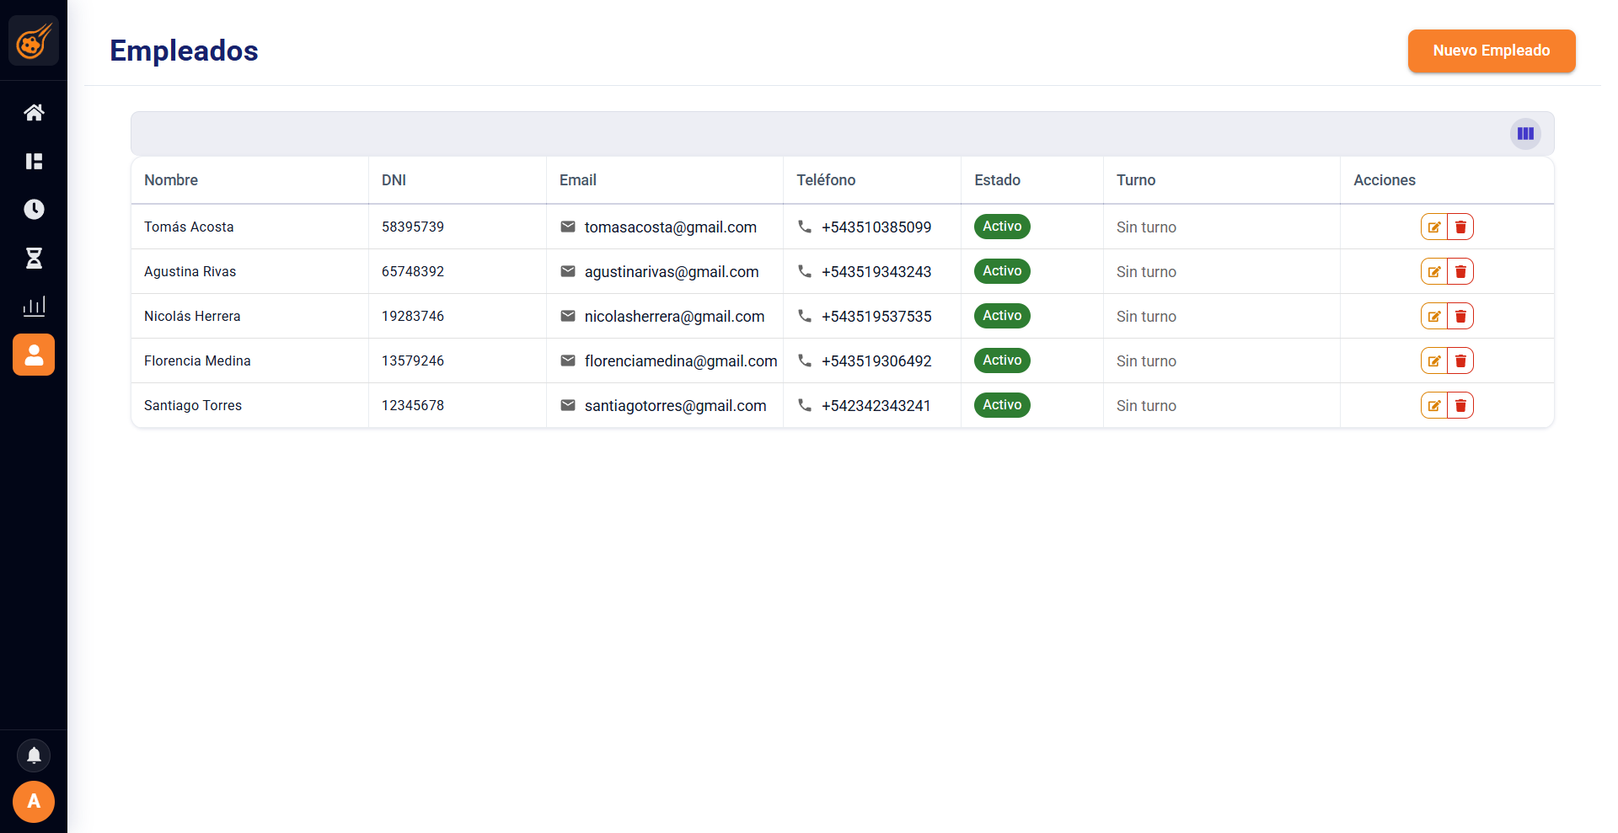Open the dashboard layout icon in sidebar
Viewport: 1618px width, 833px height.
(x=34, y=161)
